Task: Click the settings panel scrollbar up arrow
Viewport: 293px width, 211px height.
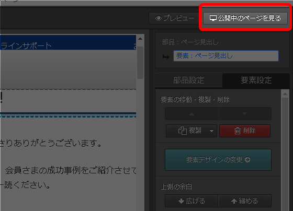Action: tap(285, 94)
